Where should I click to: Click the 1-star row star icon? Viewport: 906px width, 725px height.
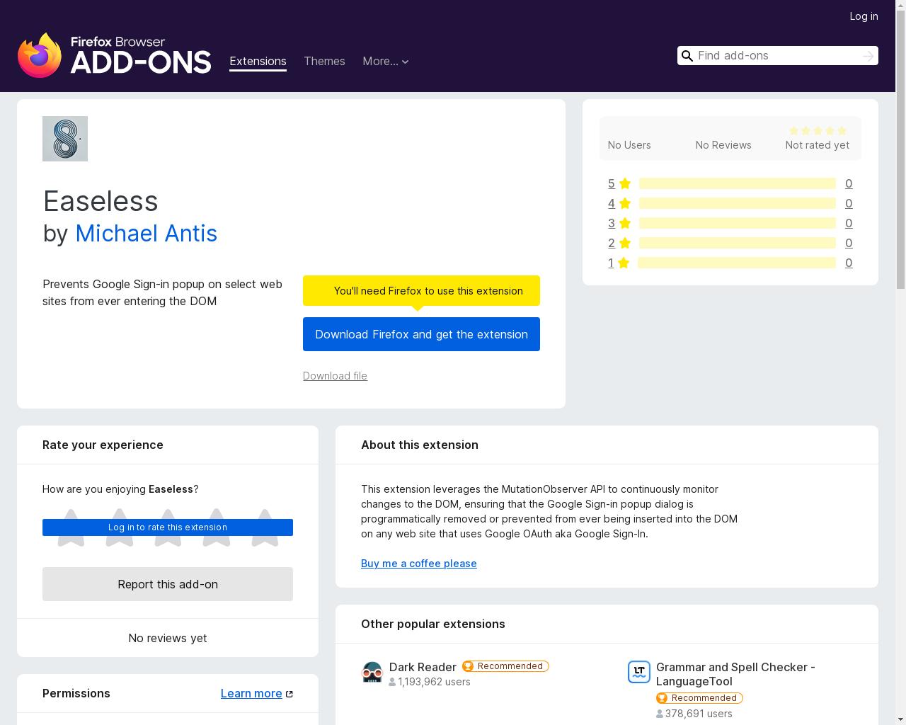623,263
